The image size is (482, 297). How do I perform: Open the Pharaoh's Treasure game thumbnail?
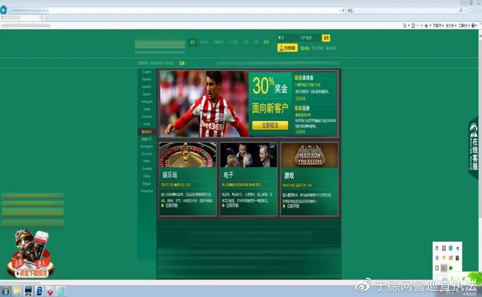310,155
